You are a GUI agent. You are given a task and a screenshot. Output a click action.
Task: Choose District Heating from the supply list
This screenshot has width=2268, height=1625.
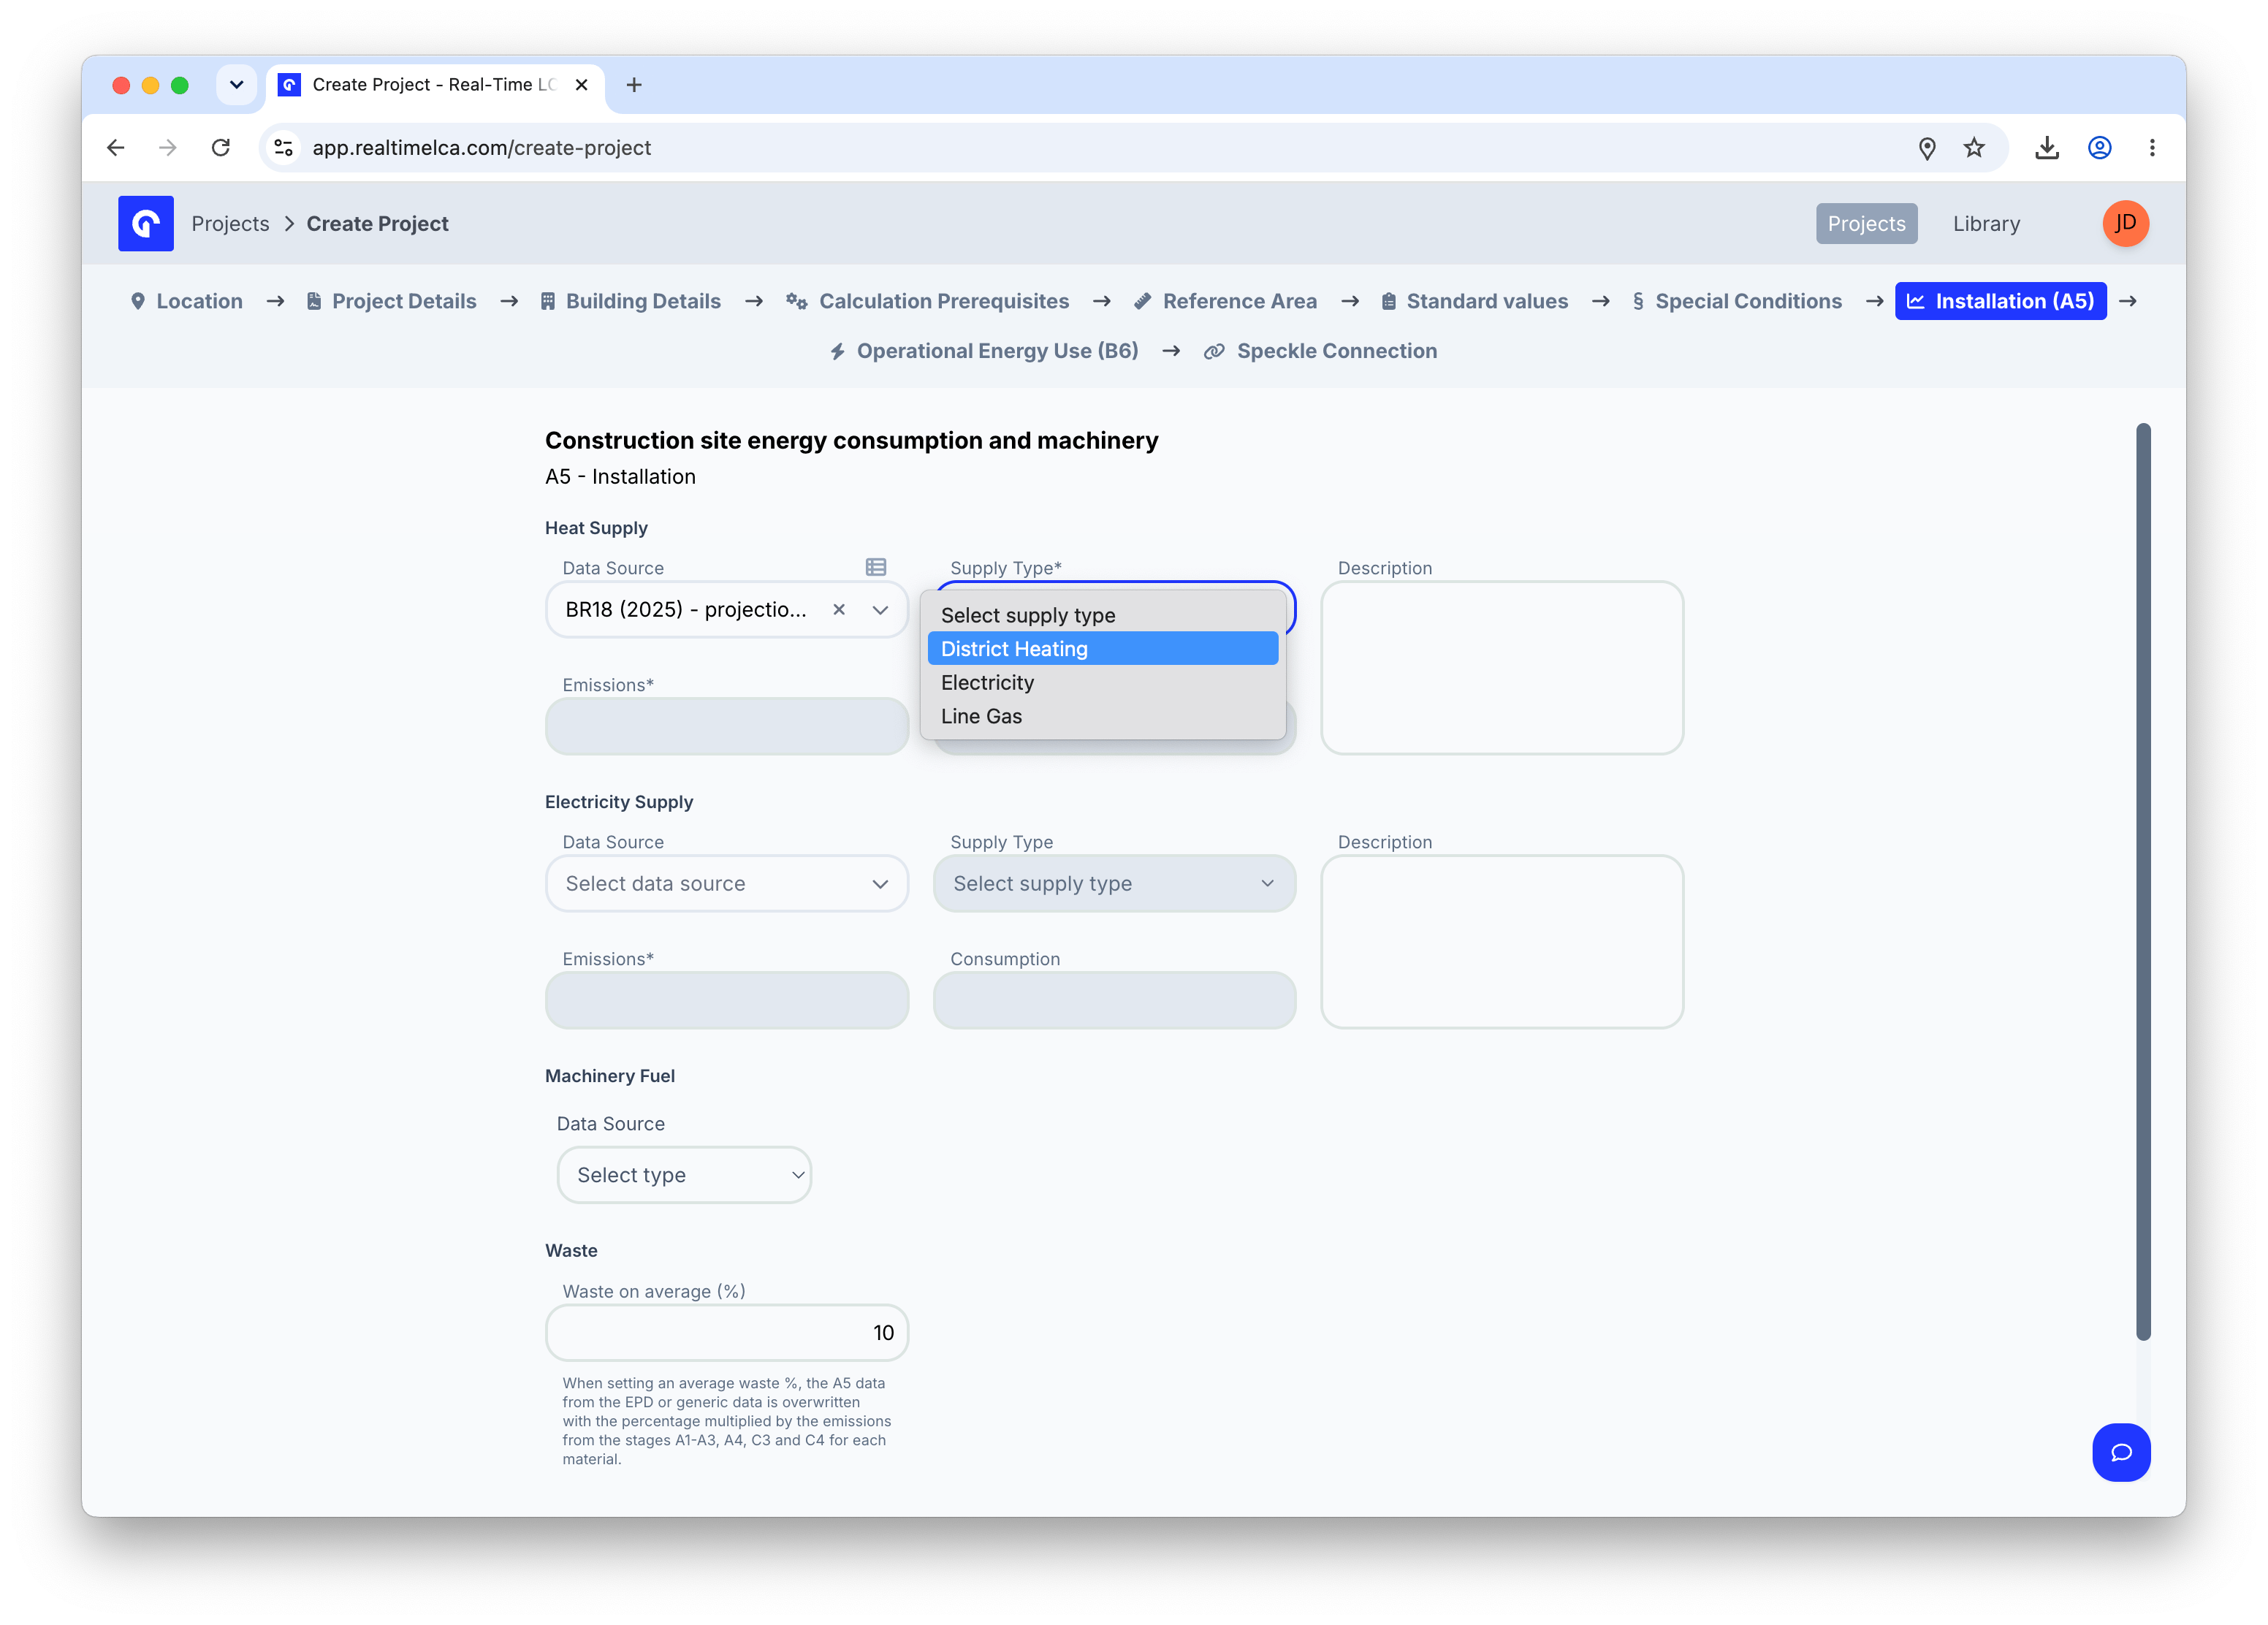coord(1103,648)
